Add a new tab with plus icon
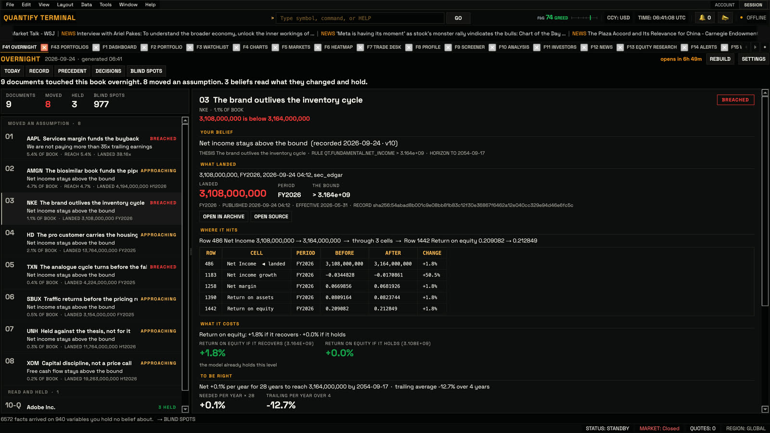Viewport: 770px width, 433px height. [x=765, y=47]
